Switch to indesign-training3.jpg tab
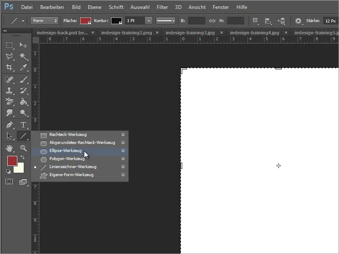 pyautogui.click(x=190, y=33)
